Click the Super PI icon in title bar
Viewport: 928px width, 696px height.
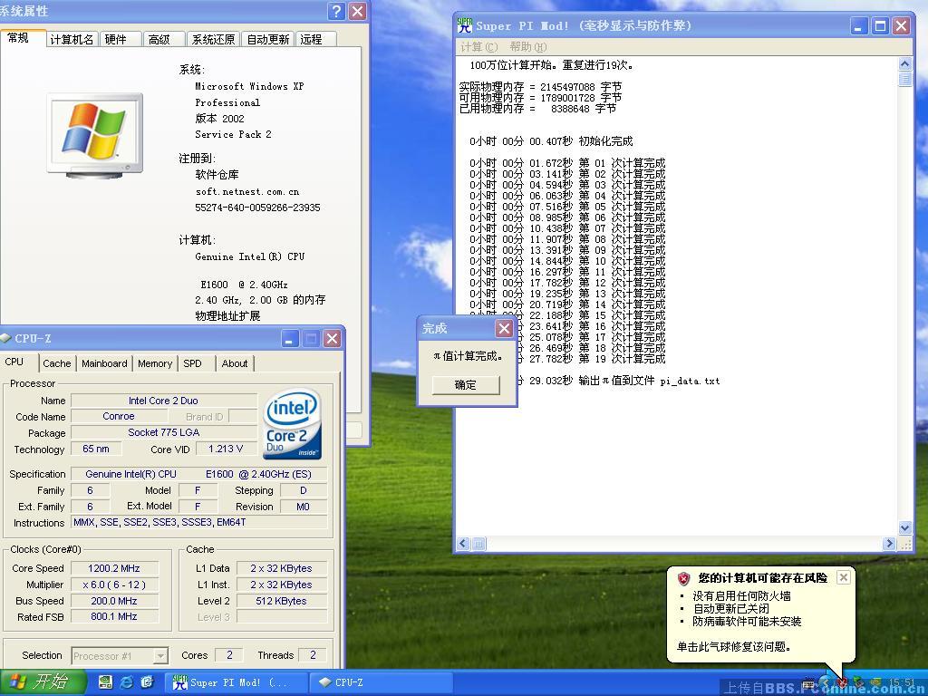click(465, 25)
